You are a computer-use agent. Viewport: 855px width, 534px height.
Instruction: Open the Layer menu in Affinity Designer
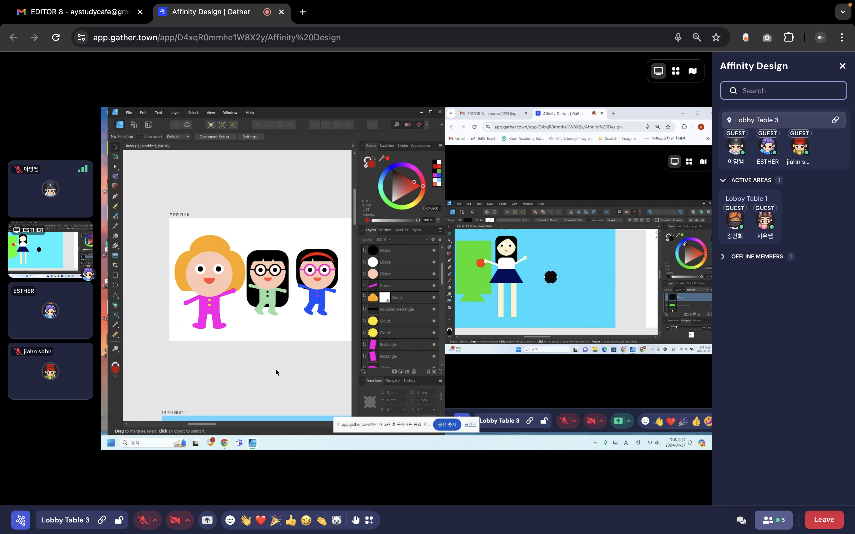175,113
